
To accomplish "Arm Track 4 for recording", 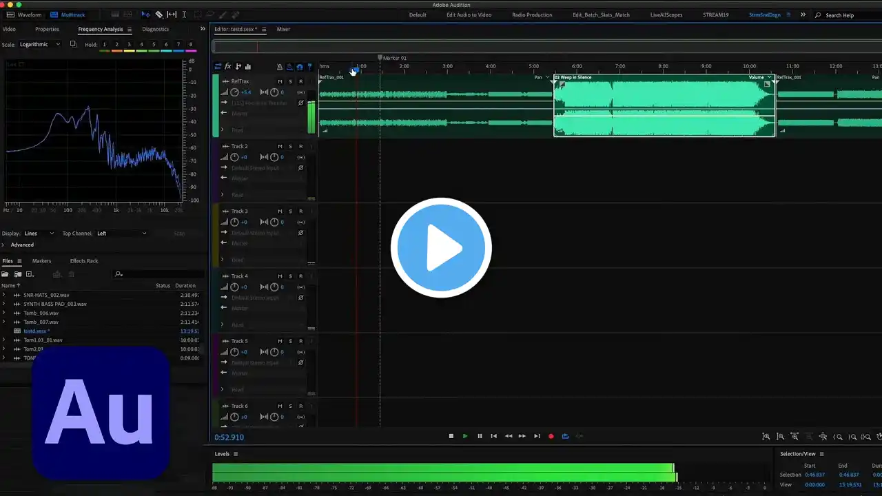I will (x=300, y=276).
